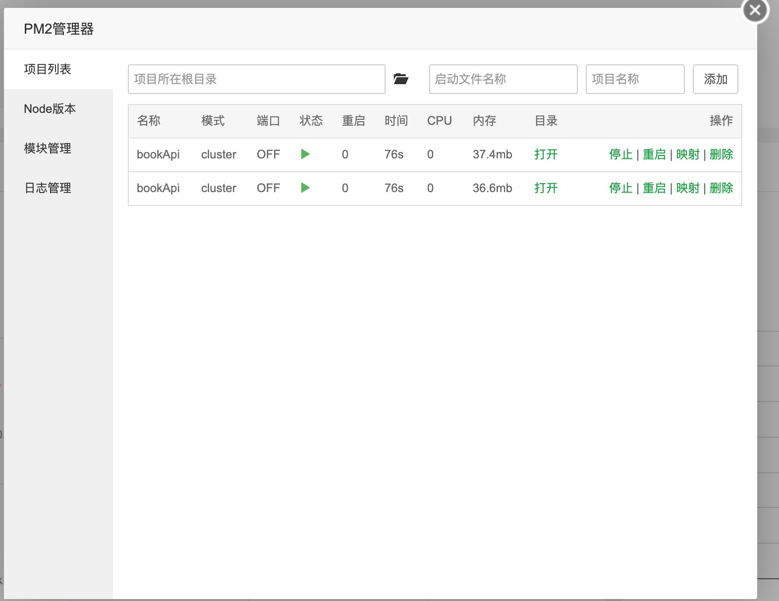Close the PM2 manager dialog
Screen dimensions: 779x601
pyautogui.click(x=755, y=10)
